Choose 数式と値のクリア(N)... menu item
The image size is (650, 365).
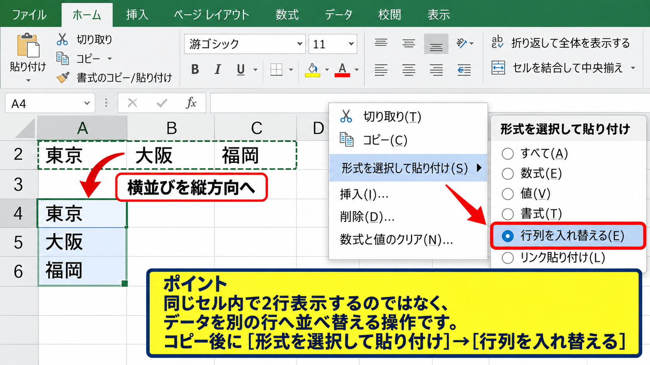point(408,239)
